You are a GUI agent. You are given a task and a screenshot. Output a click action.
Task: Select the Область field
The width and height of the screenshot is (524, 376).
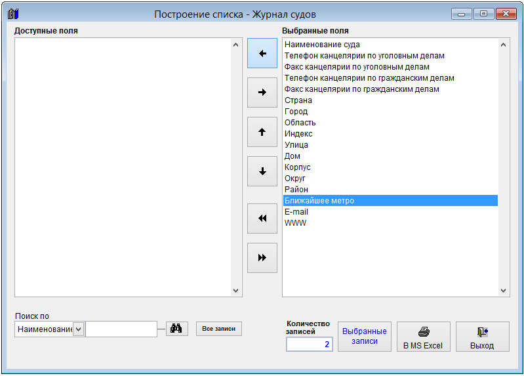tap(390, 123)
